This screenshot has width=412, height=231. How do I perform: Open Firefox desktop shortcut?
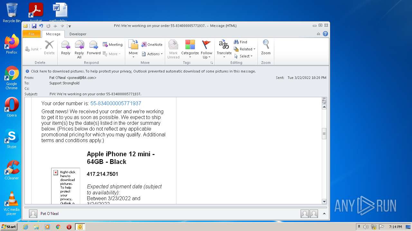pyautogui.click(x=12, y=44)
